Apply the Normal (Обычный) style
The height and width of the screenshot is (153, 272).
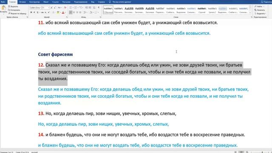coord(108,10)
